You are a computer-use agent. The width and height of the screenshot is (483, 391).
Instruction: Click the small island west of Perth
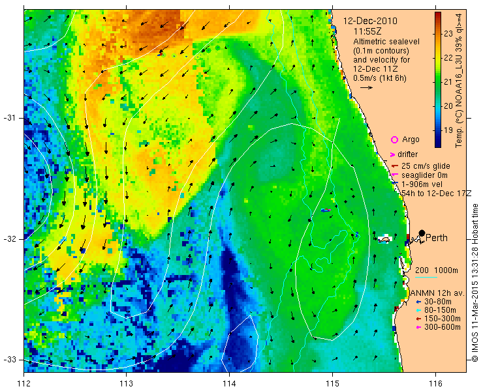384,239
